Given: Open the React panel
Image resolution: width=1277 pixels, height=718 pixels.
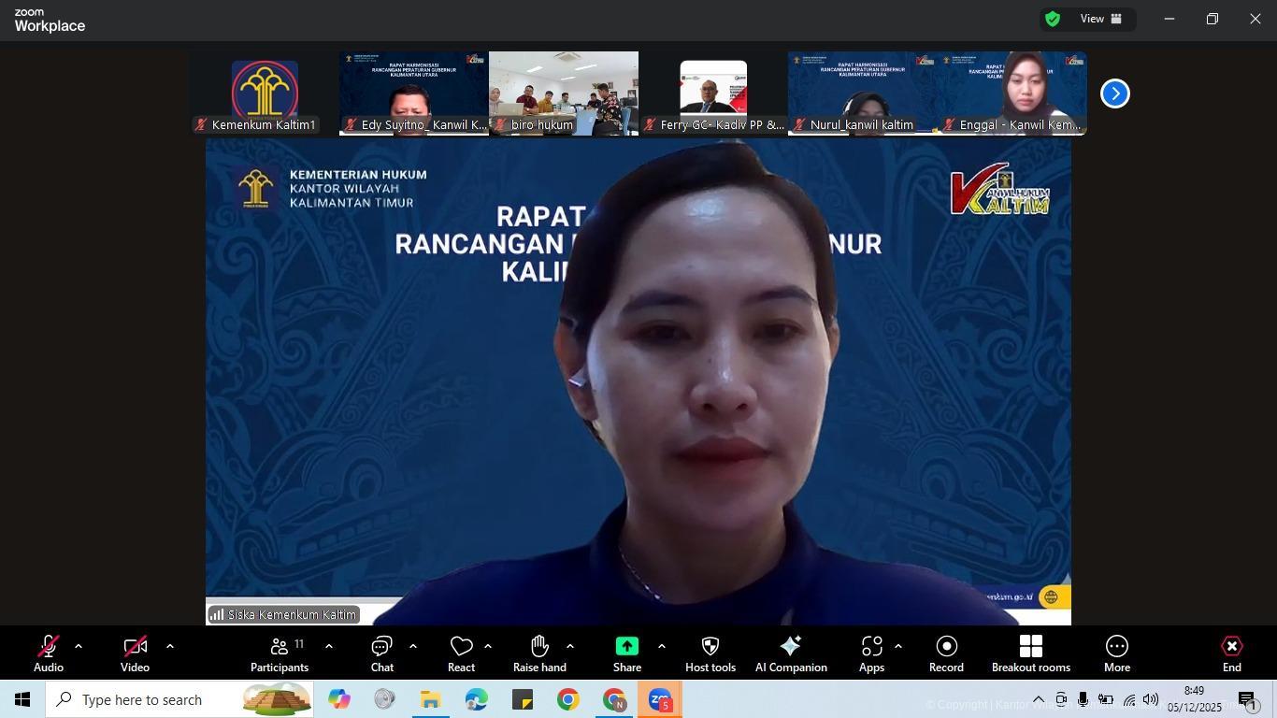Looking at the screenshot, I should coord(461,646).
